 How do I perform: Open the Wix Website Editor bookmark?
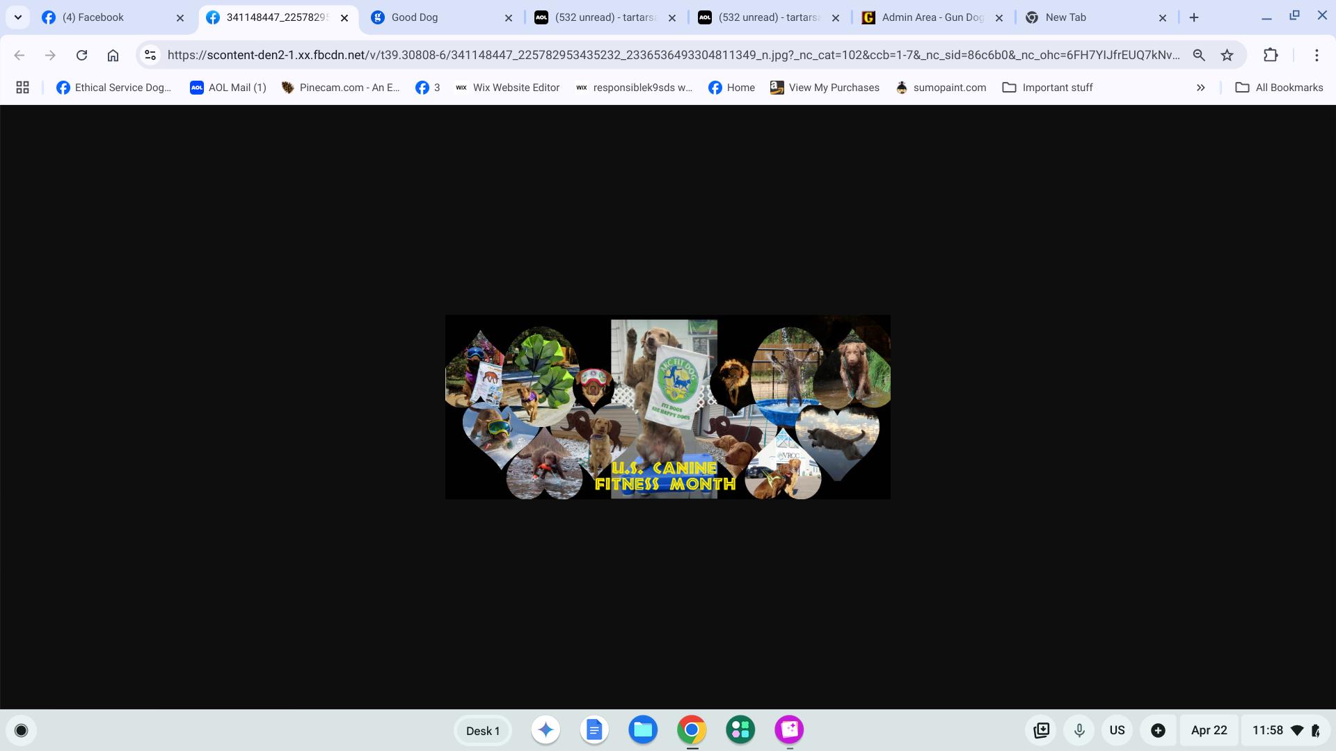click(507, 88)
